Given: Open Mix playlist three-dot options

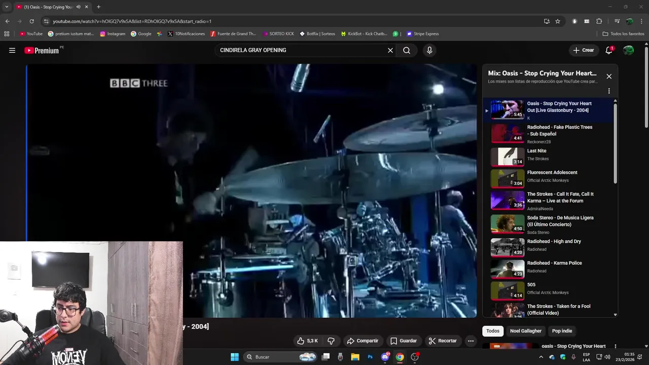Looking at the screenshot, I should pyautogui.click(x=609, y=91).
